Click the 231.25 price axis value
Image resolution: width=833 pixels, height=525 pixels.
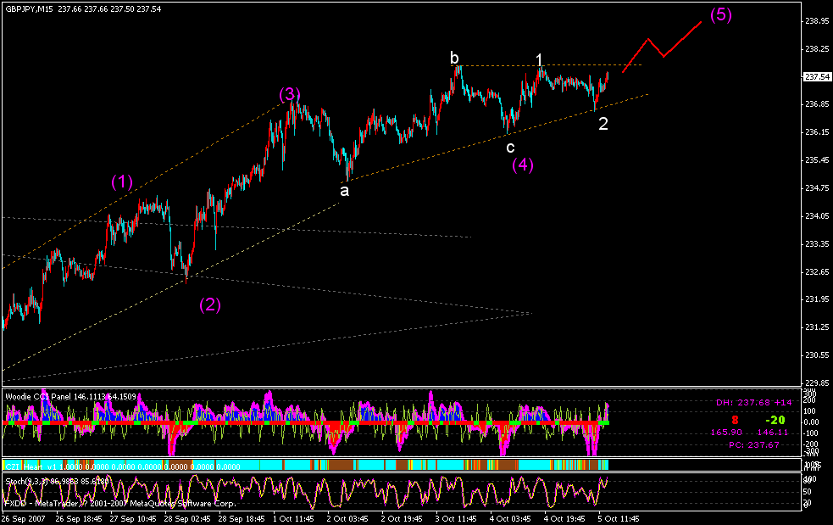click(817, 327)
